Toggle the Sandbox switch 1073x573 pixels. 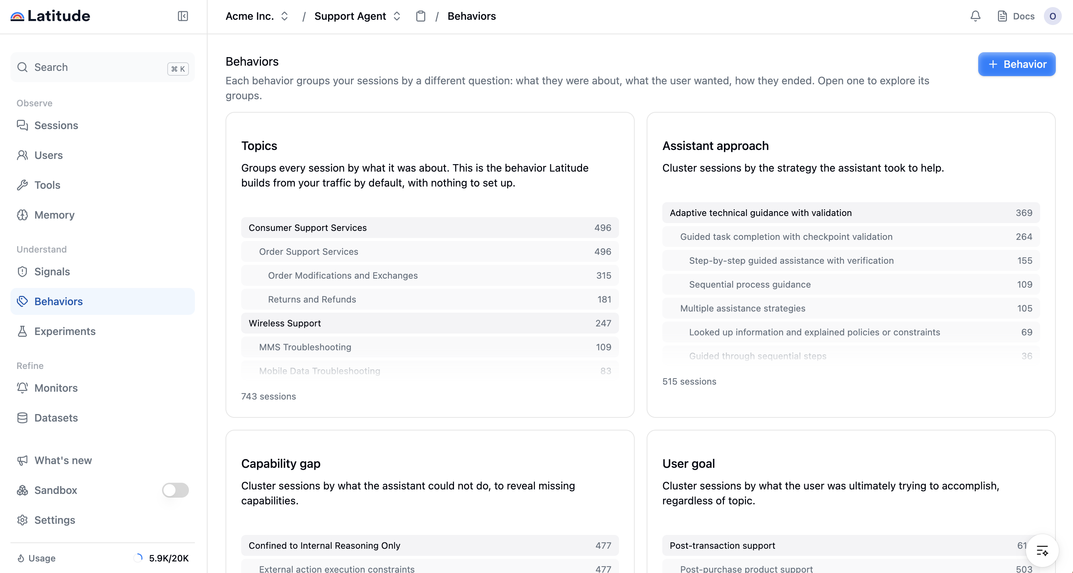point(175,490)
